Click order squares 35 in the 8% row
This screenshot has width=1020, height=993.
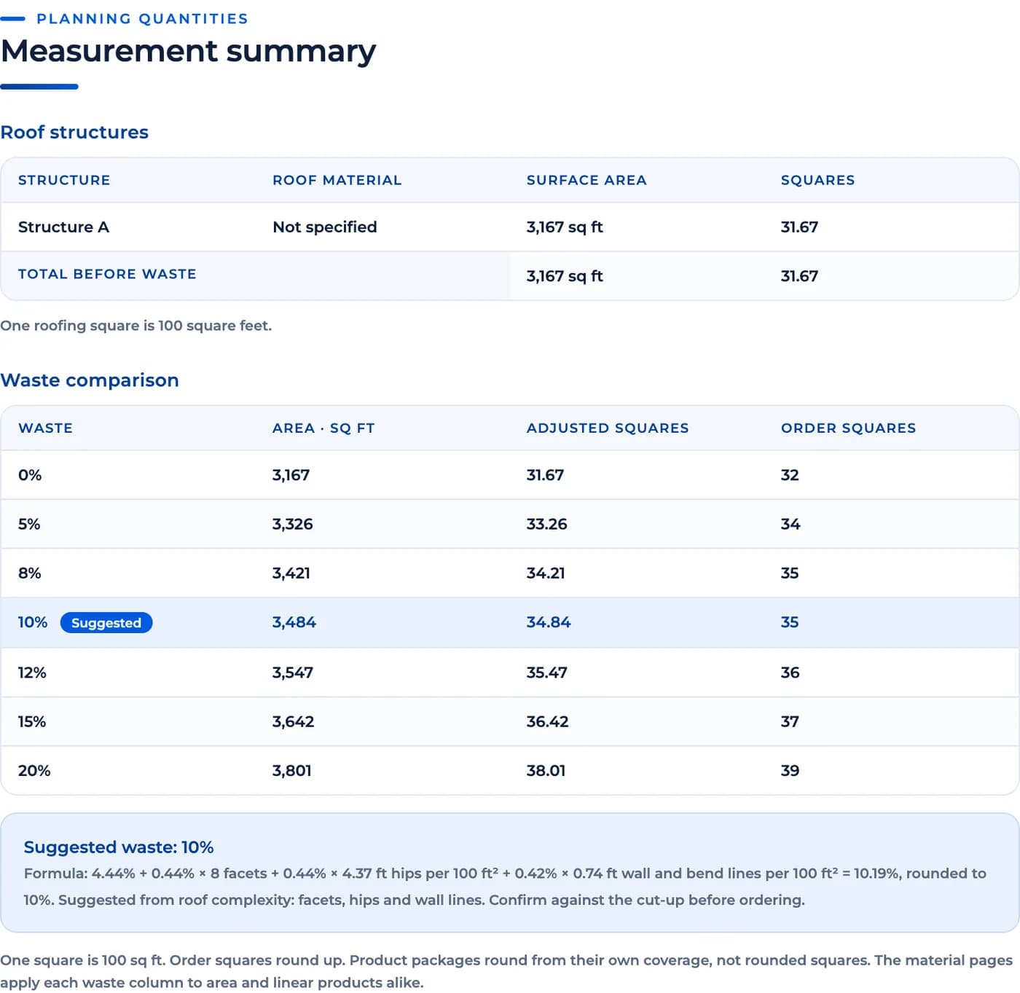[790, 573]
